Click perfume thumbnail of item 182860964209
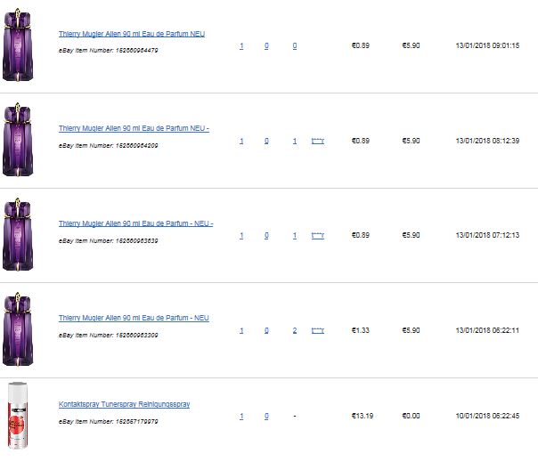The image size is (538, 470). 18,140
